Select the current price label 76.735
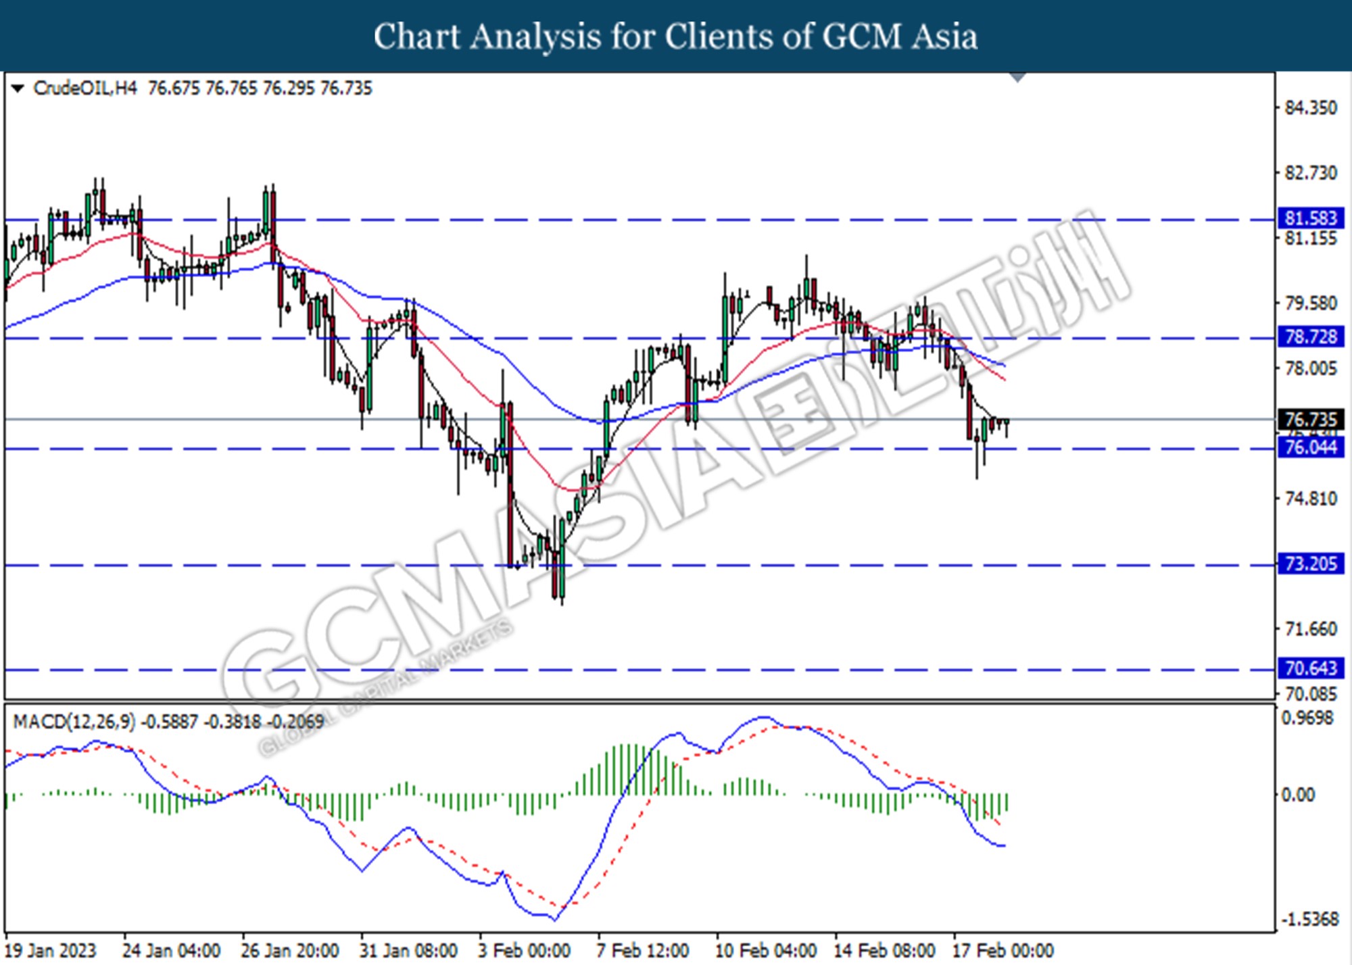The image size is (1352, 965). pyautogui.click(x=1311, y=420)
